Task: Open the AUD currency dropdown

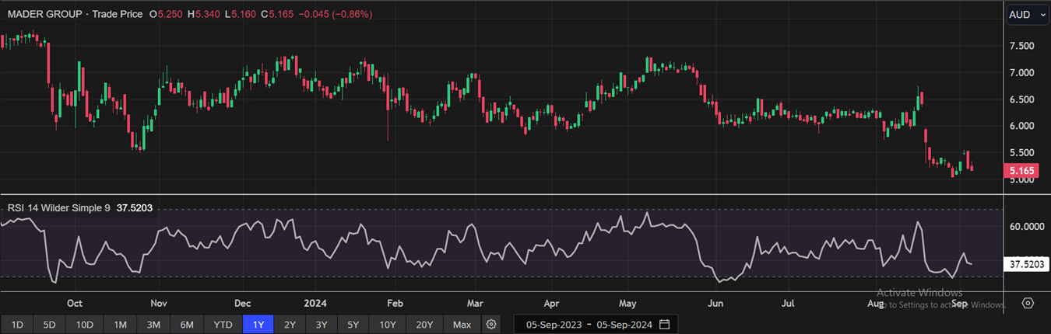Action: pyautogui.click(x=1028, y=15)
